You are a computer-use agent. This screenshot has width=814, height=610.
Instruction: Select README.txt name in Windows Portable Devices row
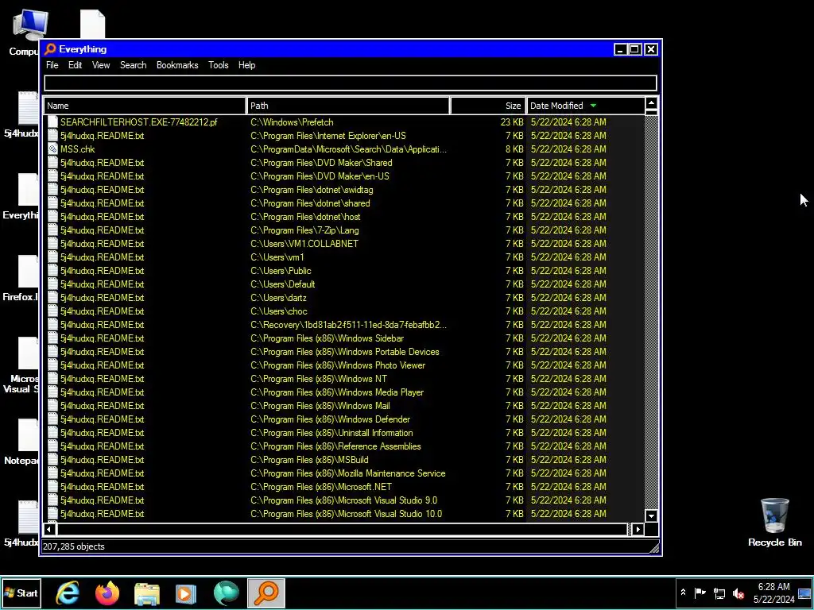click(102, 352)
